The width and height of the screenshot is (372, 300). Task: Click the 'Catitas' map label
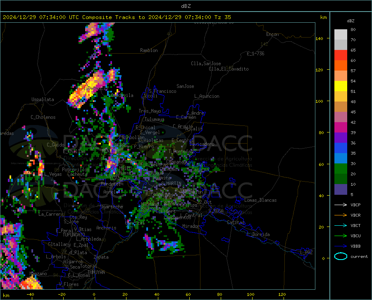click(x=236, y=222)
